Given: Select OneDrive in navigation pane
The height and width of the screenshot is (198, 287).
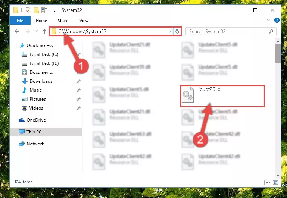Looking at the screenshot, I should (36, 120).
